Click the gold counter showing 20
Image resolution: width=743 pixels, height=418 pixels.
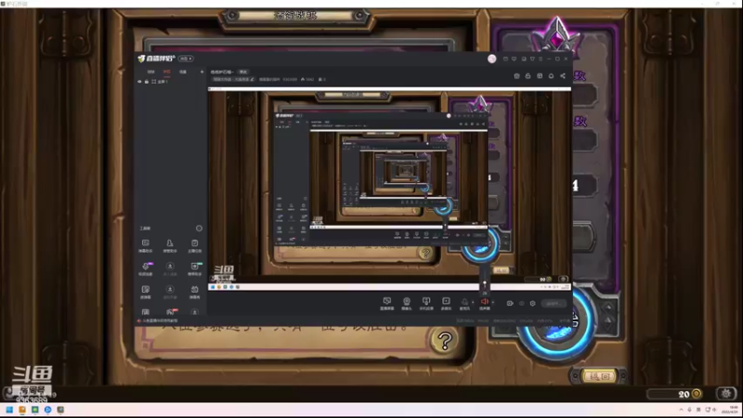tap(675, 394)
